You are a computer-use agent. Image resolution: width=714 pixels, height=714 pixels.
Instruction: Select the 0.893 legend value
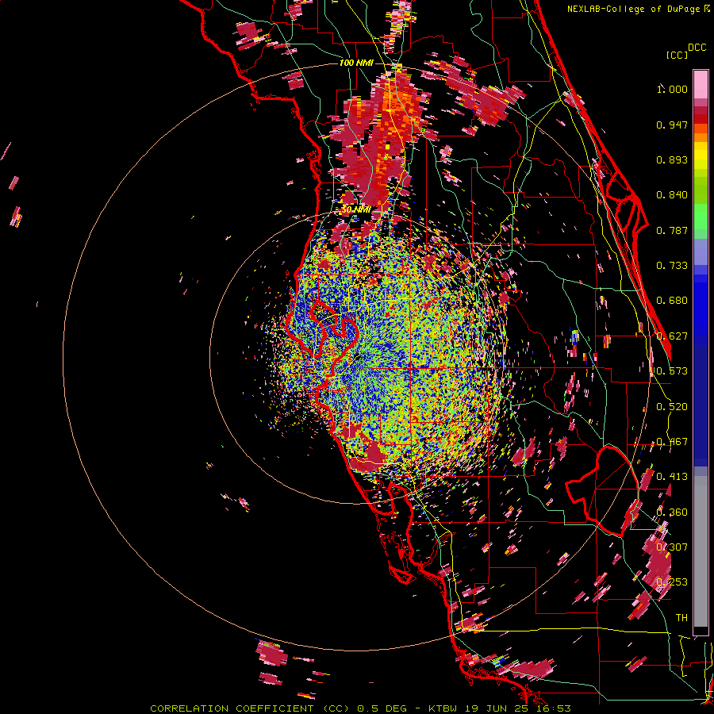[x=672, y=159]
